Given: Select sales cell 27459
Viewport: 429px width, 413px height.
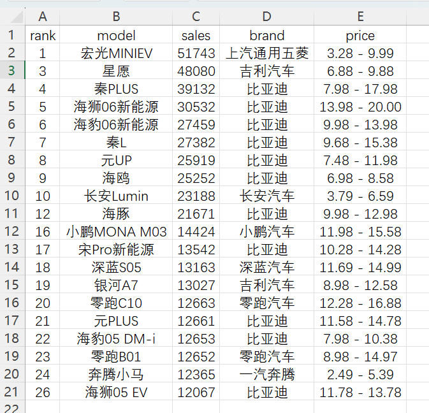Looking at the screenshot, I should [x=196, y=124].
